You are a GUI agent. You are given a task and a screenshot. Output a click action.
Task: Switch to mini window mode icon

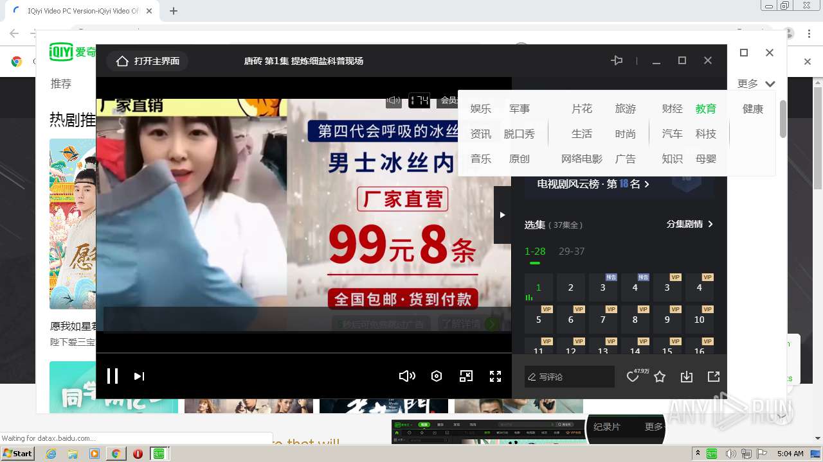(x=466, y=376)
